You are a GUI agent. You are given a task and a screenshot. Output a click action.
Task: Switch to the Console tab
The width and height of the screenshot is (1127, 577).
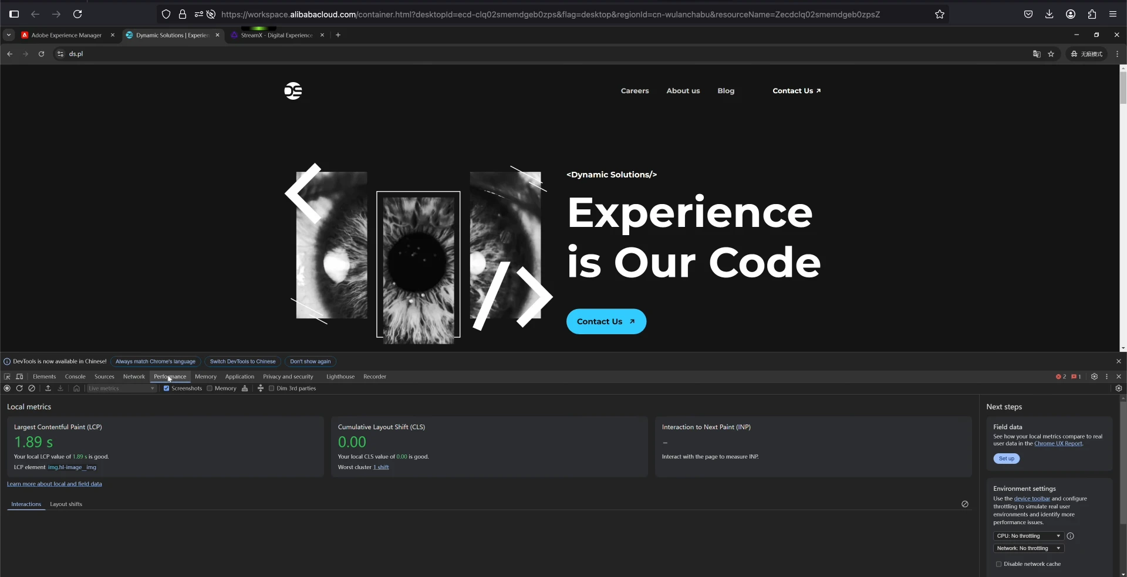[75, 376]
